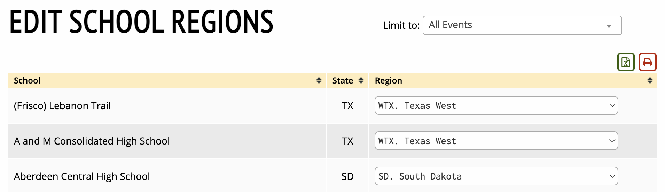Click the SD state cell for Aberdeen
The width and height of the screenshot is (665, 192).
(x=347, y=176)
